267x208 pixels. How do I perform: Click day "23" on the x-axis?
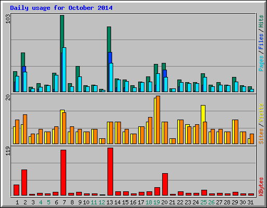click(x=188, y=202)
